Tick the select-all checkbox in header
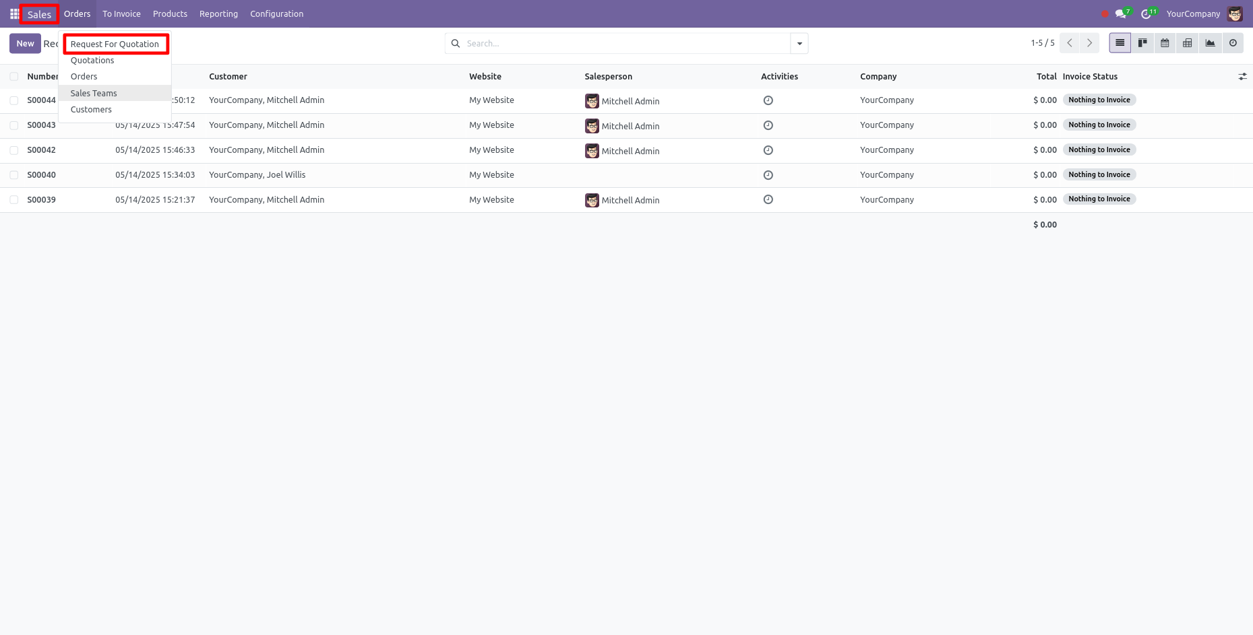 pos(13,77)
